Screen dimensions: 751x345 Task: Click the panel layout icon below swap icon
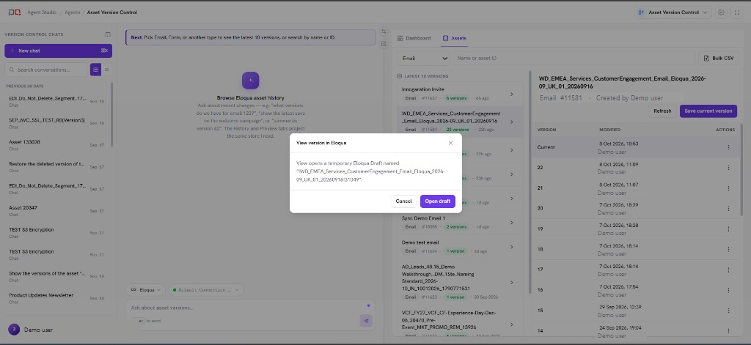click(x=384, y=44)
